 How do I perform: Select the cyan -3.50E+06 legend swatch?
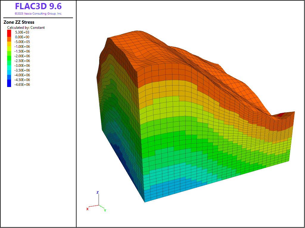(x=9, y=70)
